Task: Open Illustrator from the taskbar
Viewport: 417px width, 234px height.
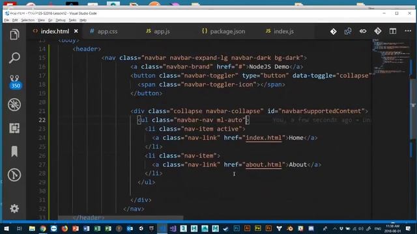Action: coord(247,228)
